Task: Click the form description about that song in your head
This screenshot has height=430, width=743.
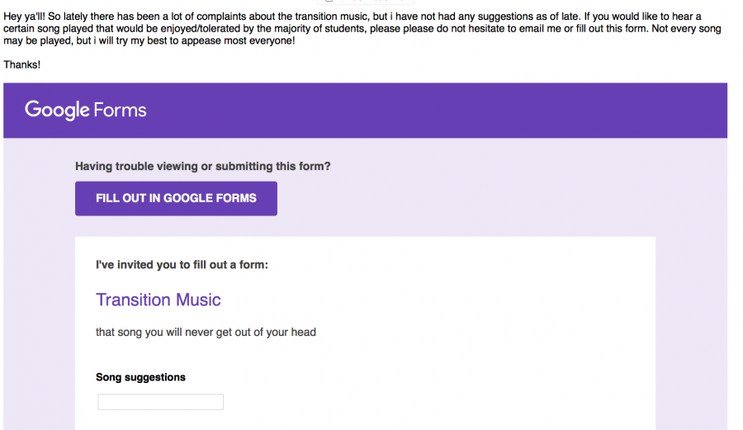Action: point(206,332)
